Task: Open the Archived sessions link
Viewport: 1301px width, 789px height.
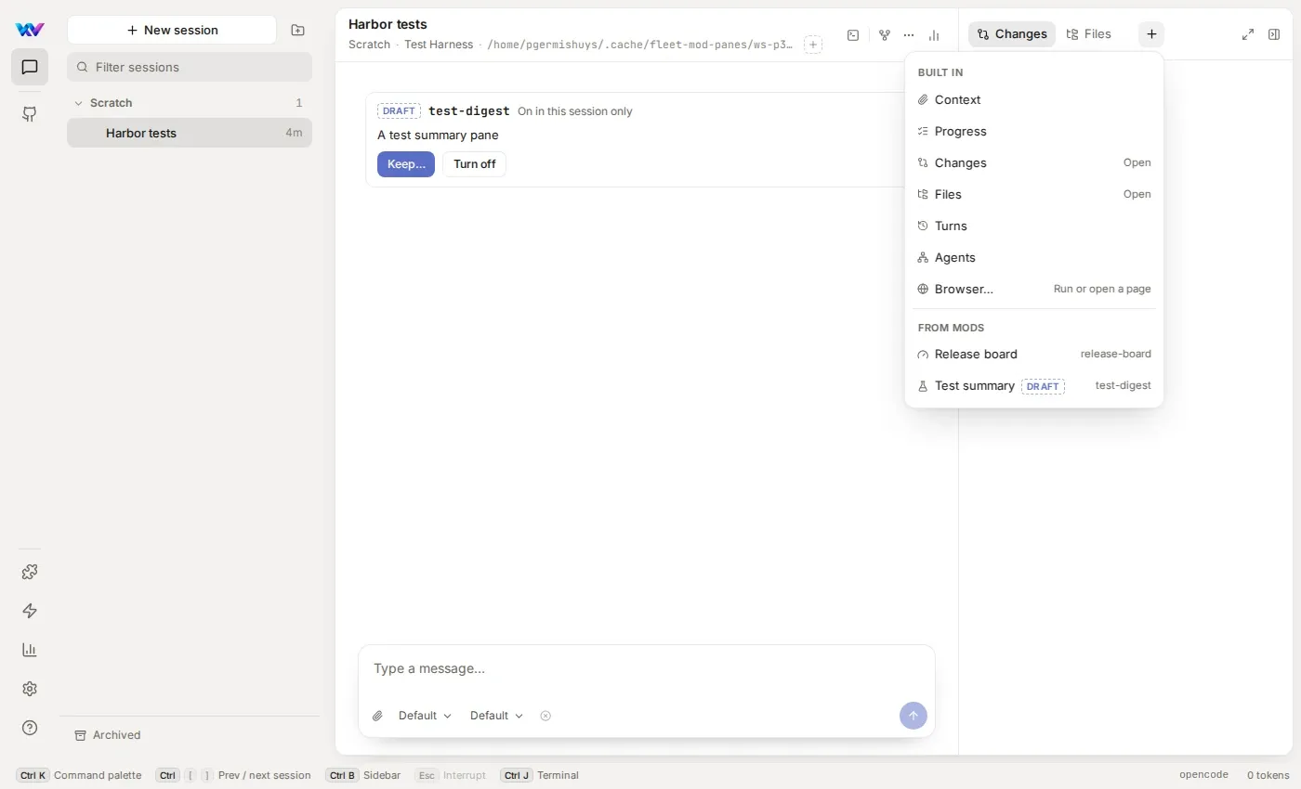Action: point(108,735)
